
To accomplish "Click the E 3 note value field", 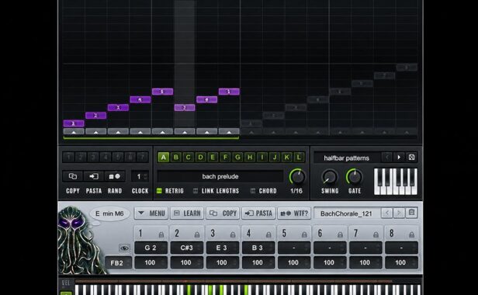I will point(222,248).
